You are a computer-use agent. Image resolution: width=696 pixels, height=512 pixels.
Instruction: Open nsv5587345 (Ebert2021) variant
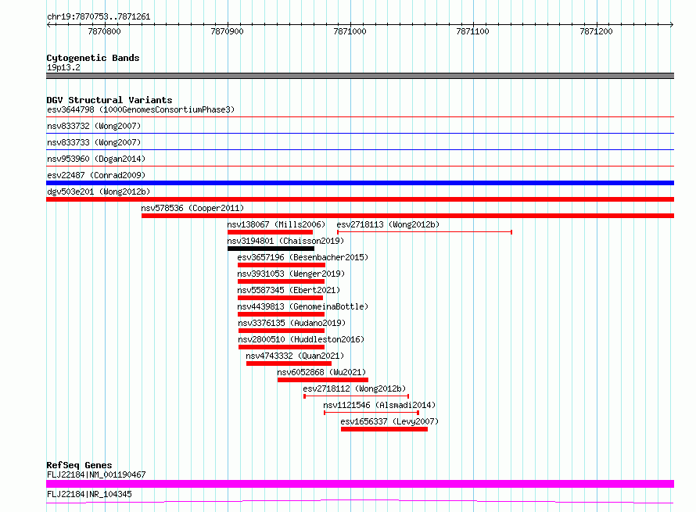pos(289,290)
